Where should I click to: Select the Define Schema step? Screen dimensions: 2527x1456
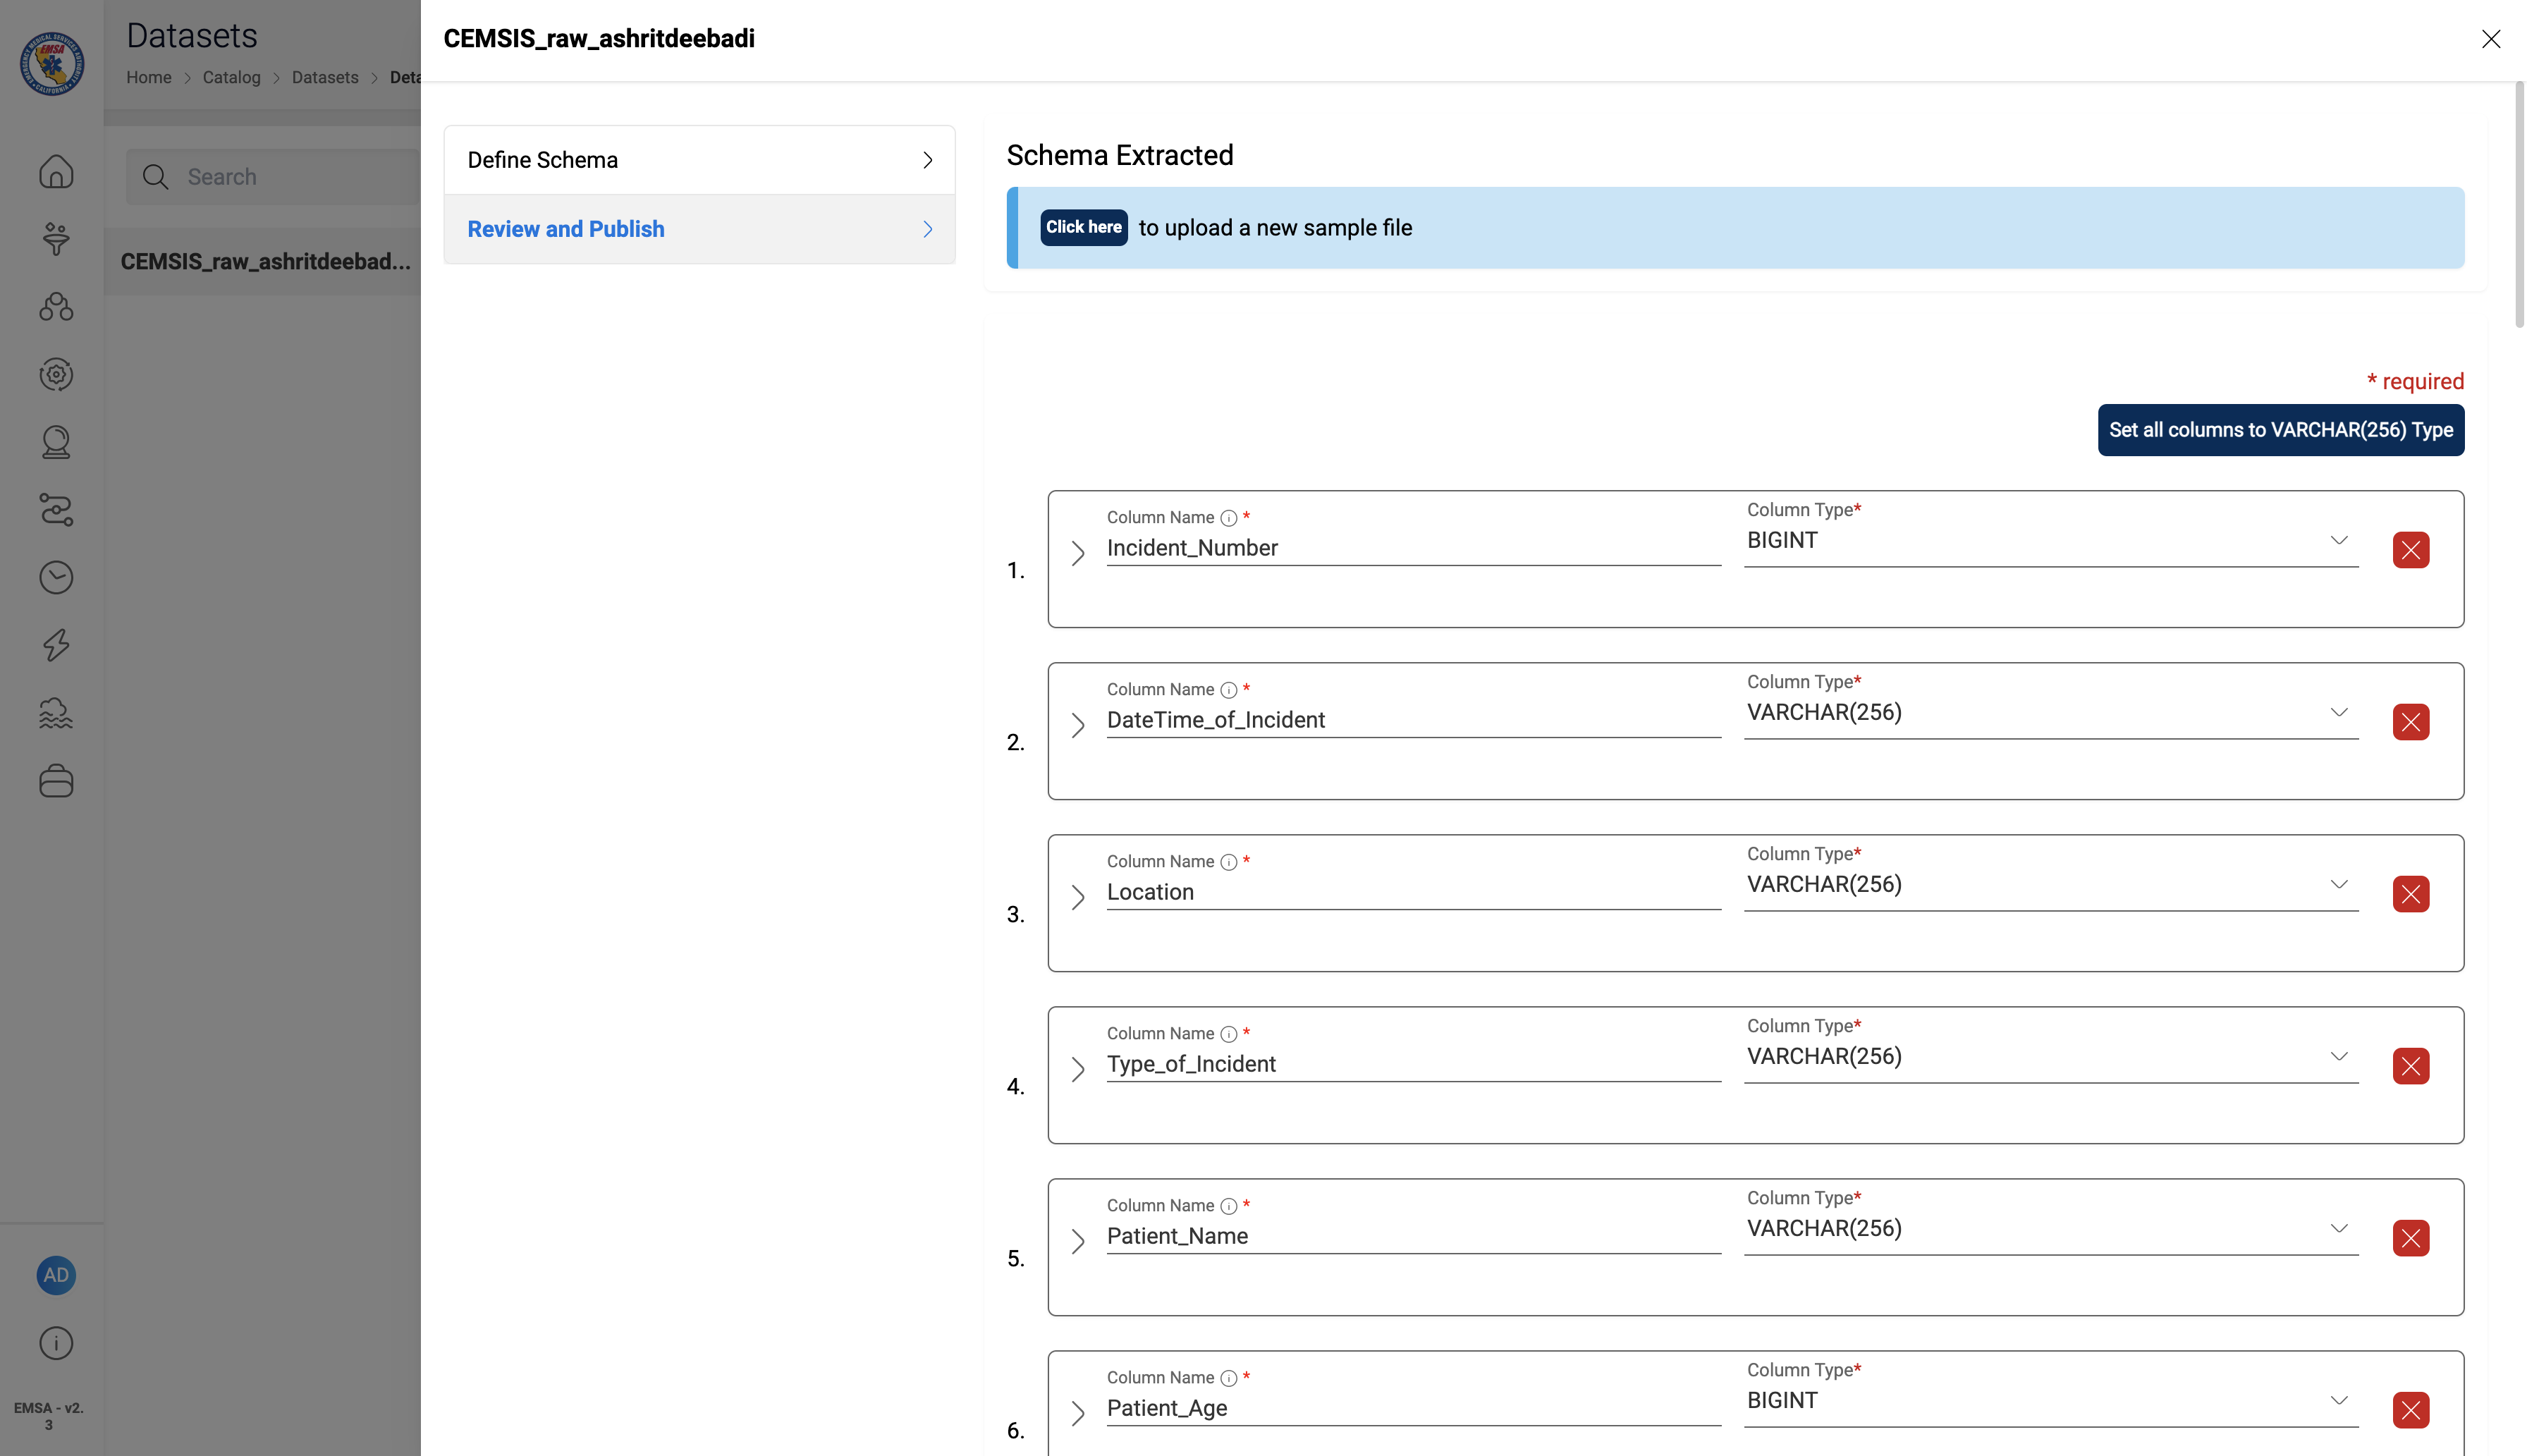pos(699,160)
